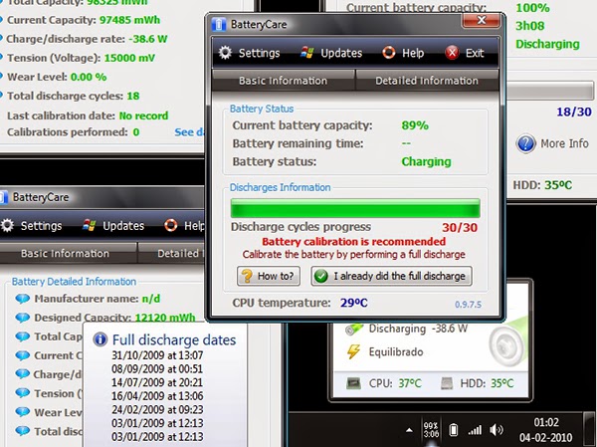This screenshot has width=597, height=447.
Task: Click the CPU chip icon in tray popup
Action: pos(353,383)
